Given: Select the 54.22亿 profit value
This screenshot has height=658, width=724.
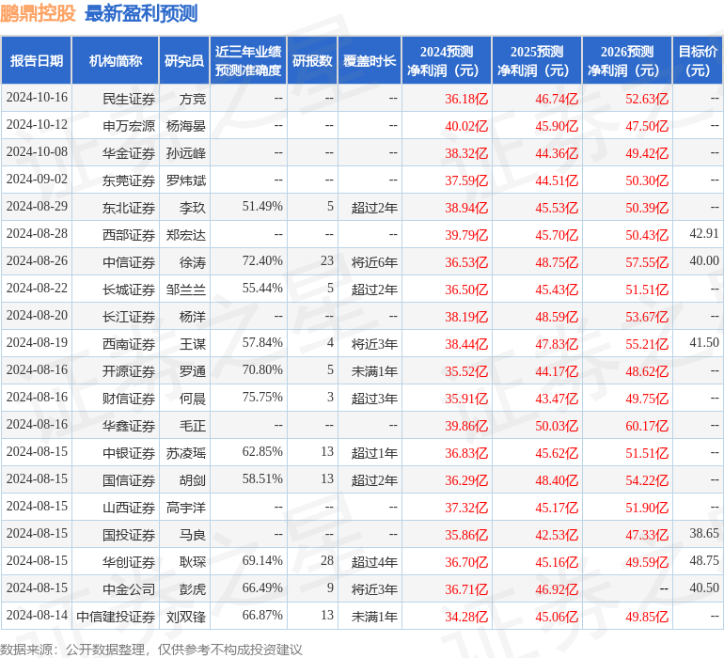Looking at the screenshot, I should (647, 480).
